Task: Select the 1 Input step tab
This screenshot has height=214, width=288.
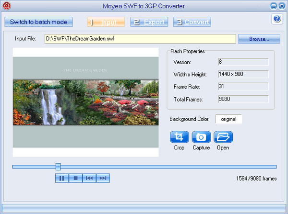Action: 106,22
